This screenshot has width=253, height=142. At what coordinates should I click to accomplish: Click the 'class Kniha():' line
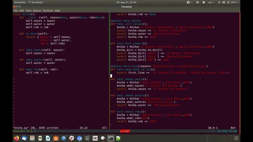[x=24, y=14]
